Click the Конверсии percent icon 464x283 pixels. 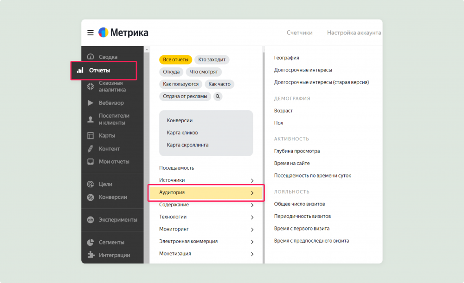tap(90, 197)
